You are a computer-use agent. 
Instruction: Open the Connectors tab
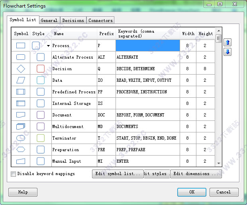click(x=100, y=20)
